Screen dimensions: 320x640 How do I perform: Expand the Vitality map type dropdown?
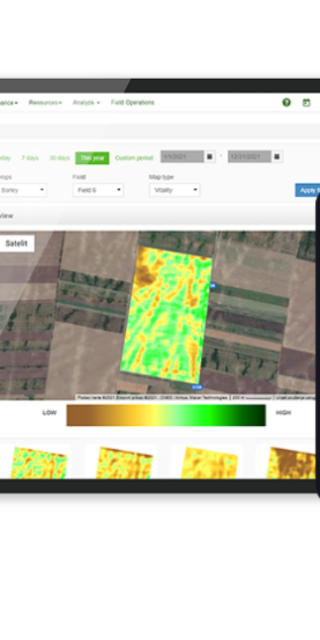pyautogui.click(x=175, y=190)
